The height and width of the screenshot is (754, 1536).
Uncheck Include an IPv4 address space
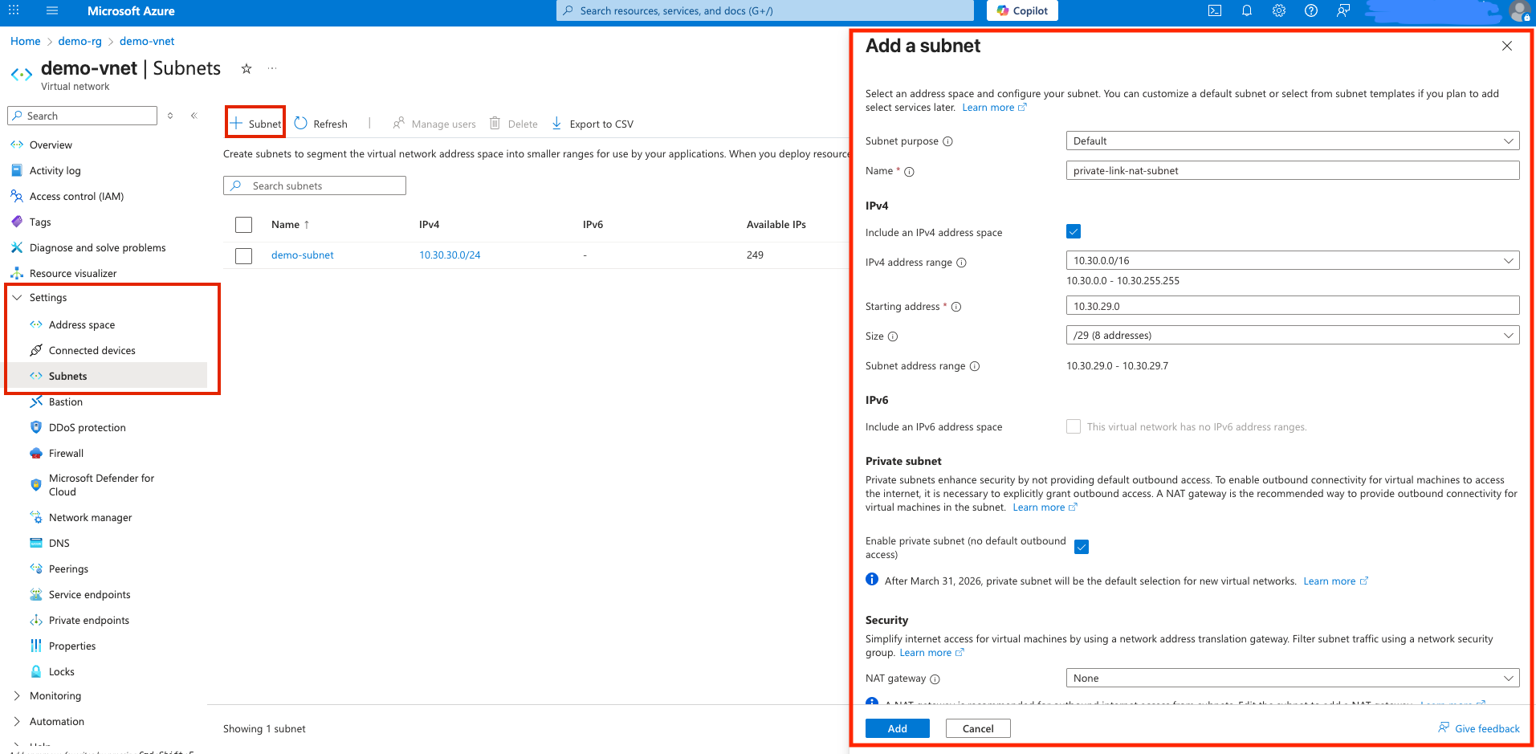click(x=1074, y=231)
